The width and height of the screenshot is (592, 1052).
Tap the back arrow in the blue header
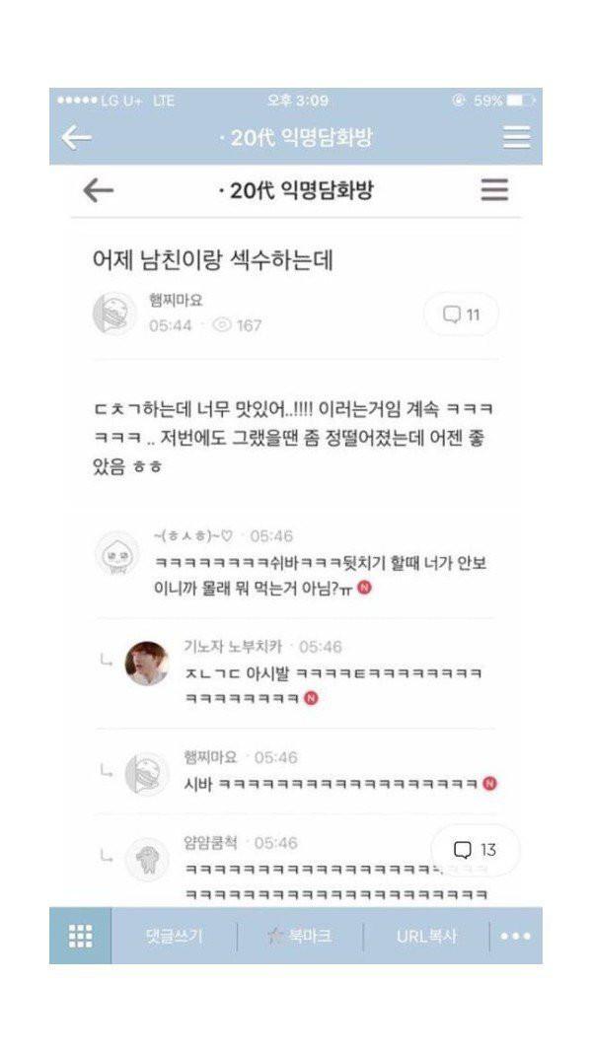coord(77,138)
